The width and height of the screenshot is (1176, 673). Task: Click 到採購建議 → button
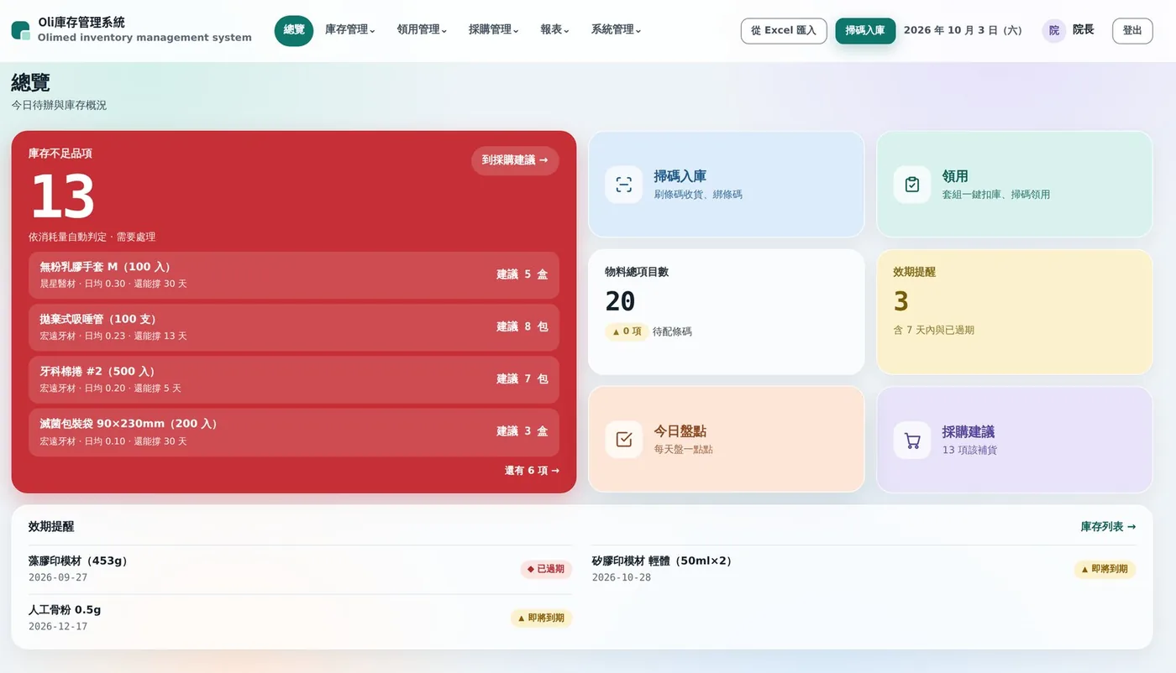tap(515, 160)
